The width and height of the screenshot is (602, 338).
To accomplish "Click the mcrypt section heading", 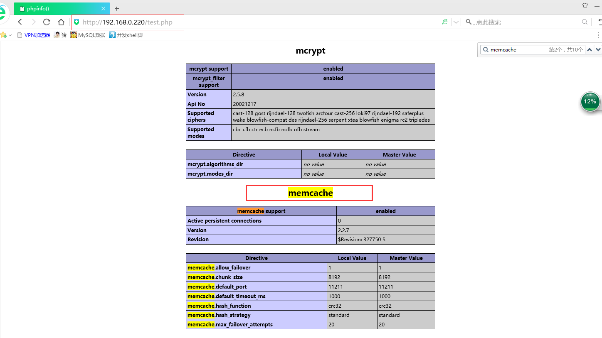I will 310,51.
